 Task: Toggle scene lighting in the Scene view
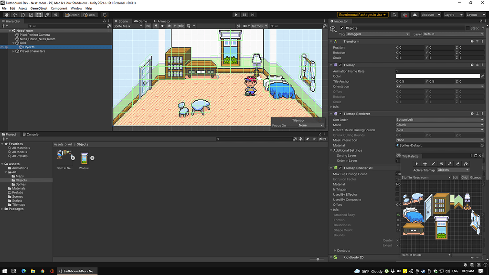coord(156,26)
